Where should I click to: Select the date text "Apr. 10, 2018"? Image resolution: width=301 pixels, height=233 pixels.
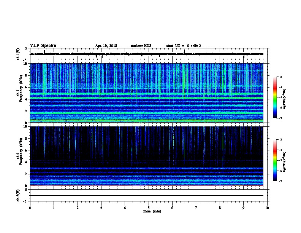pyautogui.click(x=106, y=46)
